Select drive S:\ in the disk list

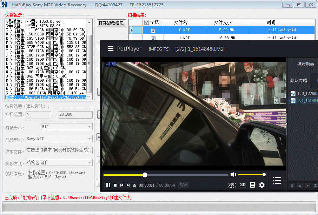coord(45,93)
